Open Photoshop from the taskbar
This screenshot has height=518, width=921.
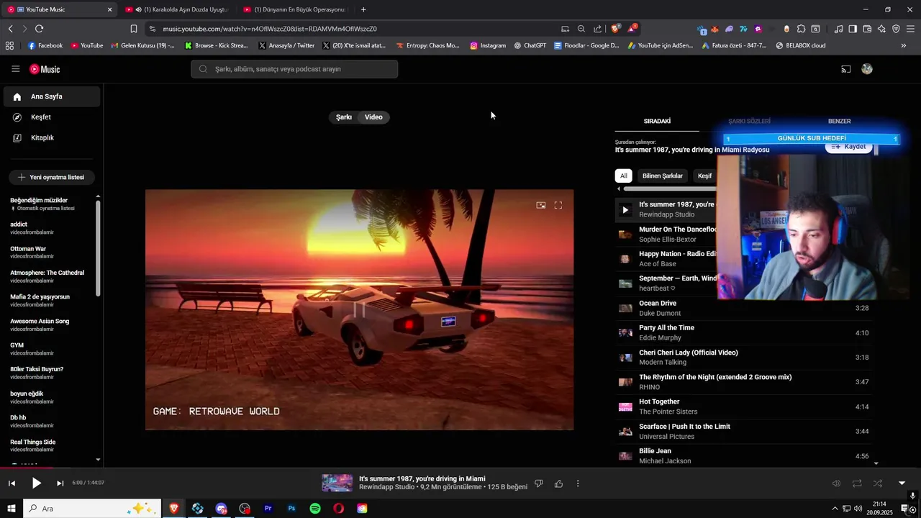[x=291, y=509]
